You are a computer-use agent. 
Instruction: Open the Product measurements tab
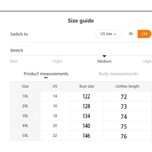[46, 74]
